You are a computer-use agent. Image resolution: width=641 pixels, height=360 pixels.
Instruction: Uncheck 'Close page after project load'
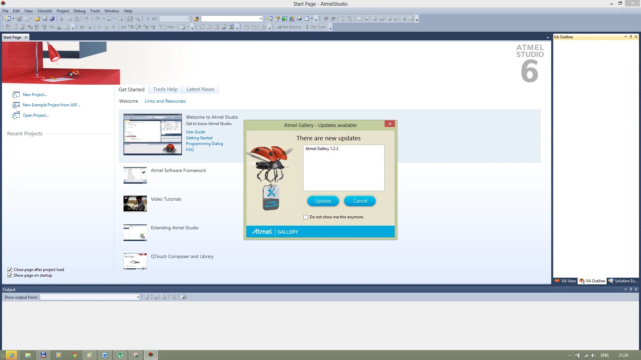[10, 270]
